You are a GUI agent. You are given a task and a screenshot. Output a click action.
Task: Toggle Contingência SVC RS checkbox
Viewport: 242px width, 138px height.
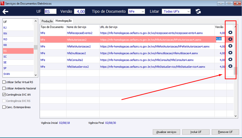point(4,101)
